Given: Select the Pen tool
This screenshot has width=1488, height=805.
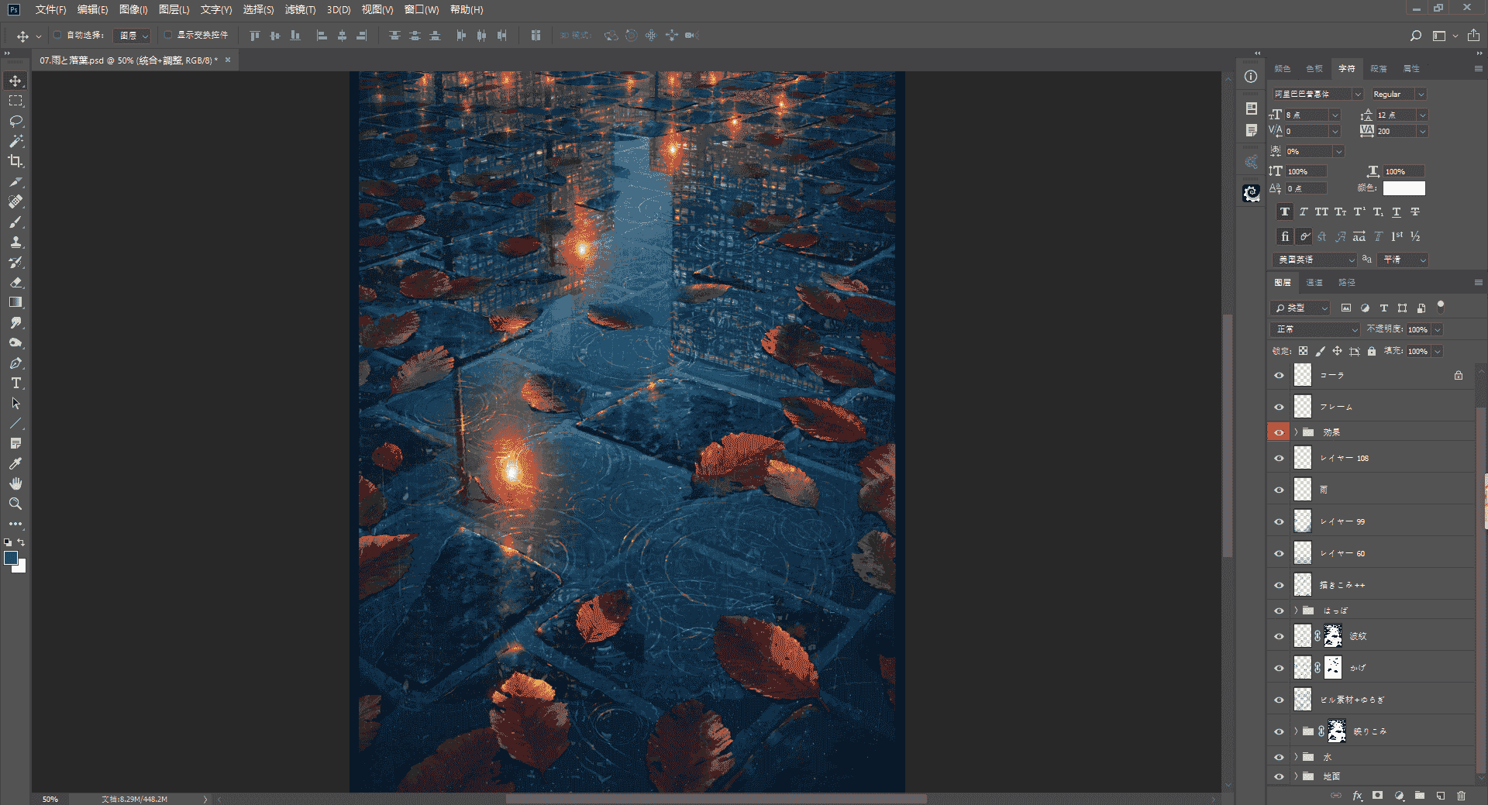Looking at the screenshot, I should pos(15,363).
